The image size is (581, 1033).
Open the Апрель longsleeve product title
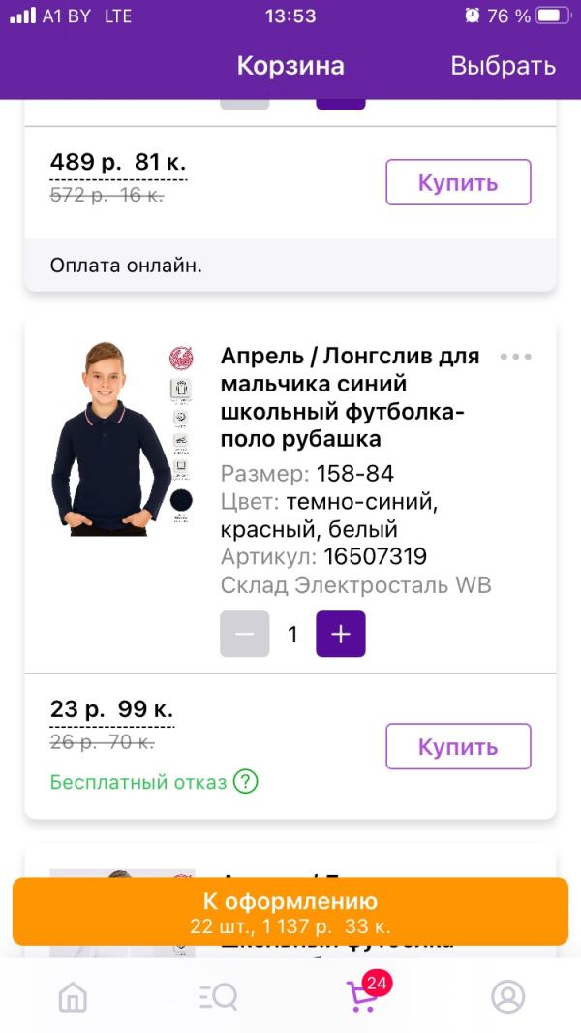pos(351,397)
